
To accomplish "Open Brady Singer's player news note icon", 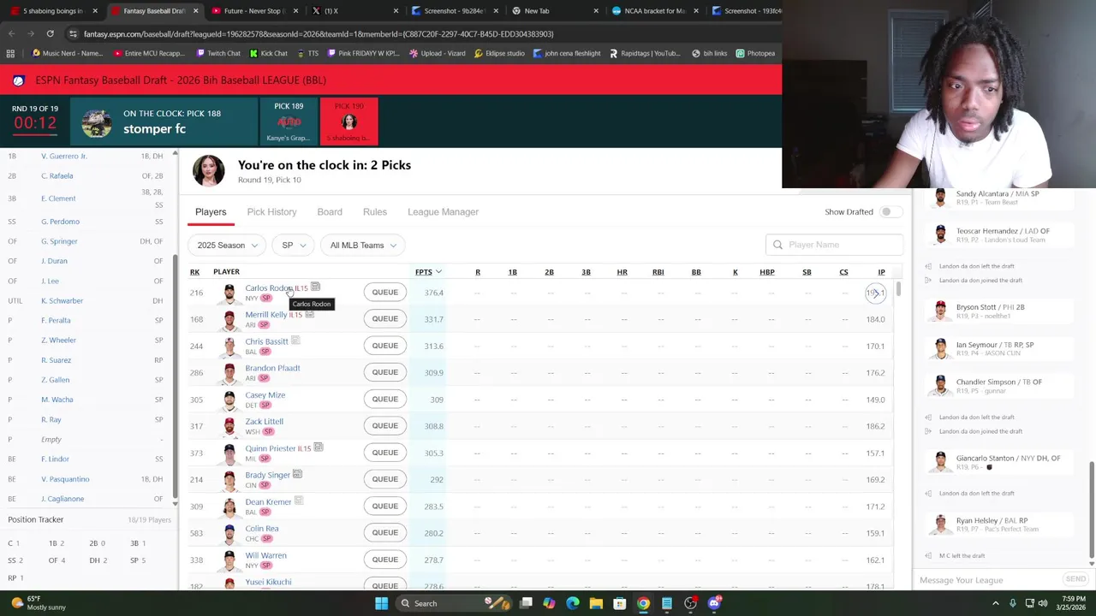I will pyautogui.click(x=297, y=474).
